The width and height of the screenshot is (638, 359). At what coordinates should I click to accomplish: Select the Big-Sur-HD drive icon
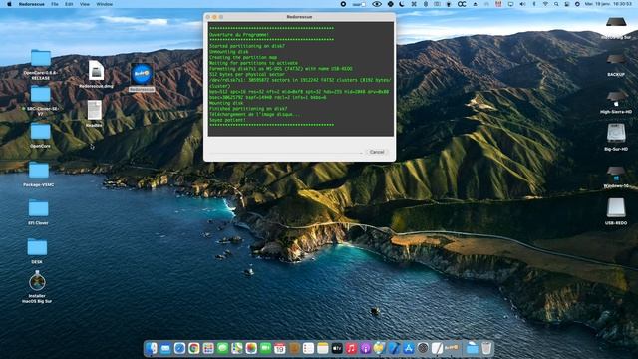[616, 134]
